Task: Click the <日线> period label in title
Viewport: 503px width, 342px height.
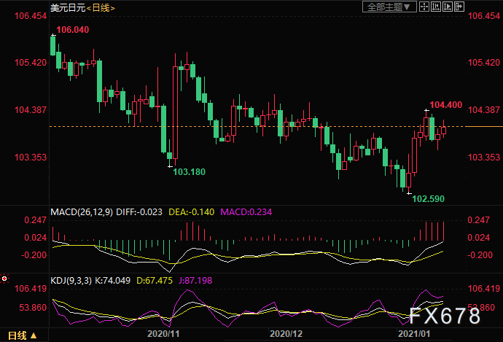Action: [101, 8]
